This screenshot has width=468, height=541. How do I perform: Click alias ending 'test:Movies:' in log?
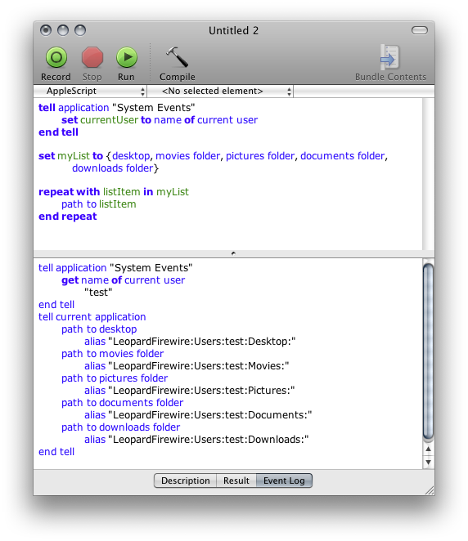187,366
